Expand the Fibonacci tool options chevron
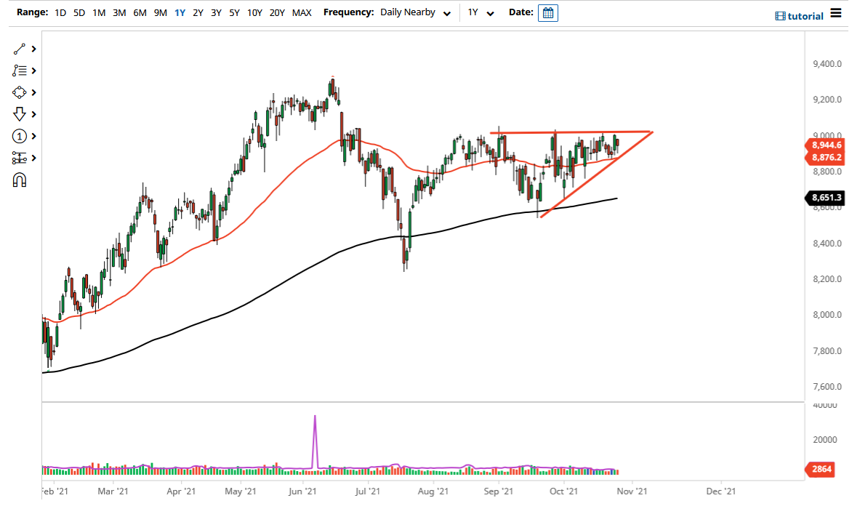 (33, 71)
